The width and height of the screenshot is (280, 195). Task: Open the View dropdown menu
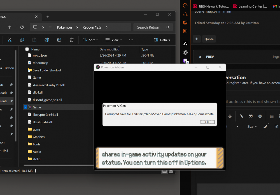(114, 40)
